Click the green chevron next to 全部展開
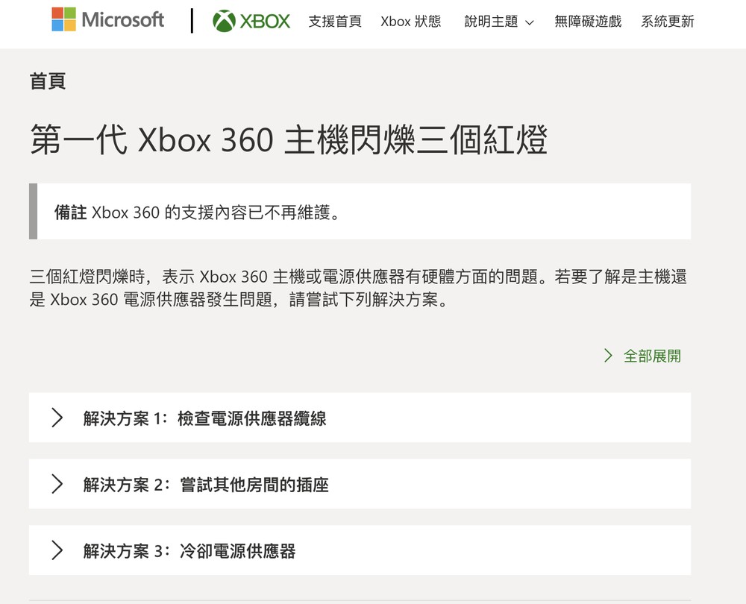Image resolution: width=746 pixels, height=604 pixels. 607,356
